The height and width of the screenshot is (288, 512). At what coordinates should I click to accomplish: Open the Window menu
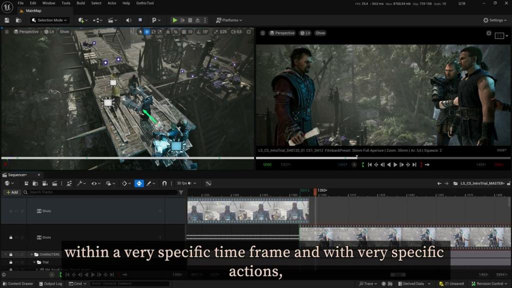pyautogui.click(x=48, y=3)
